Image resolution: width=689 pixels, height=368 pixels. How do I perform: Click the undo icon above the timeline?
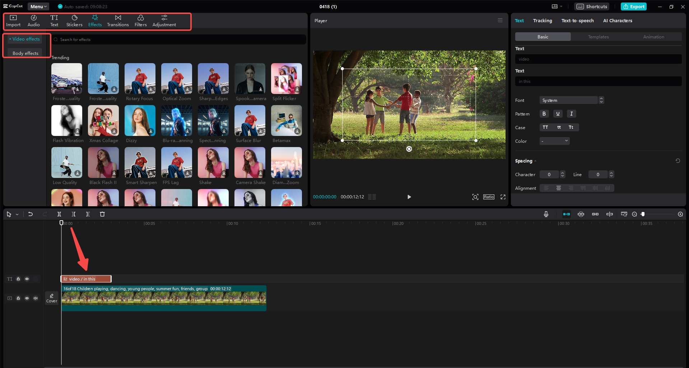click(31, 214)
